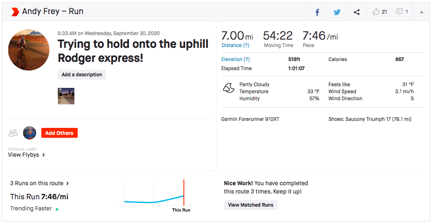
Task: Share activity on Twitter
Action: click(x=337, y=12)
